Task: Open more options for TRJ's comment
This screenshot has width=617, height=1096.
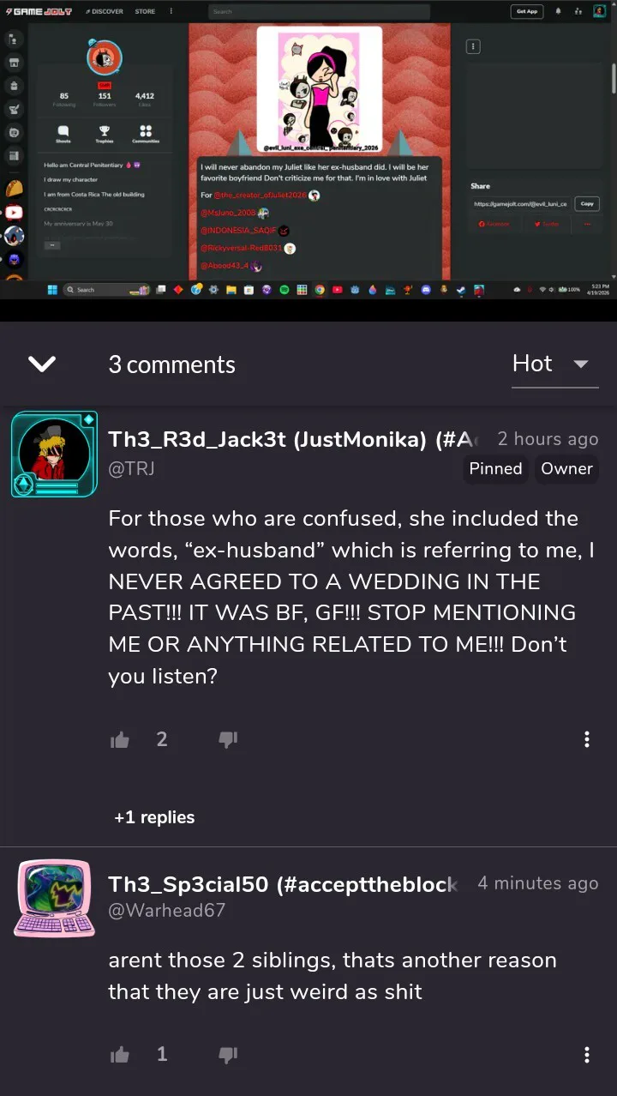Action: pos(587,739)
